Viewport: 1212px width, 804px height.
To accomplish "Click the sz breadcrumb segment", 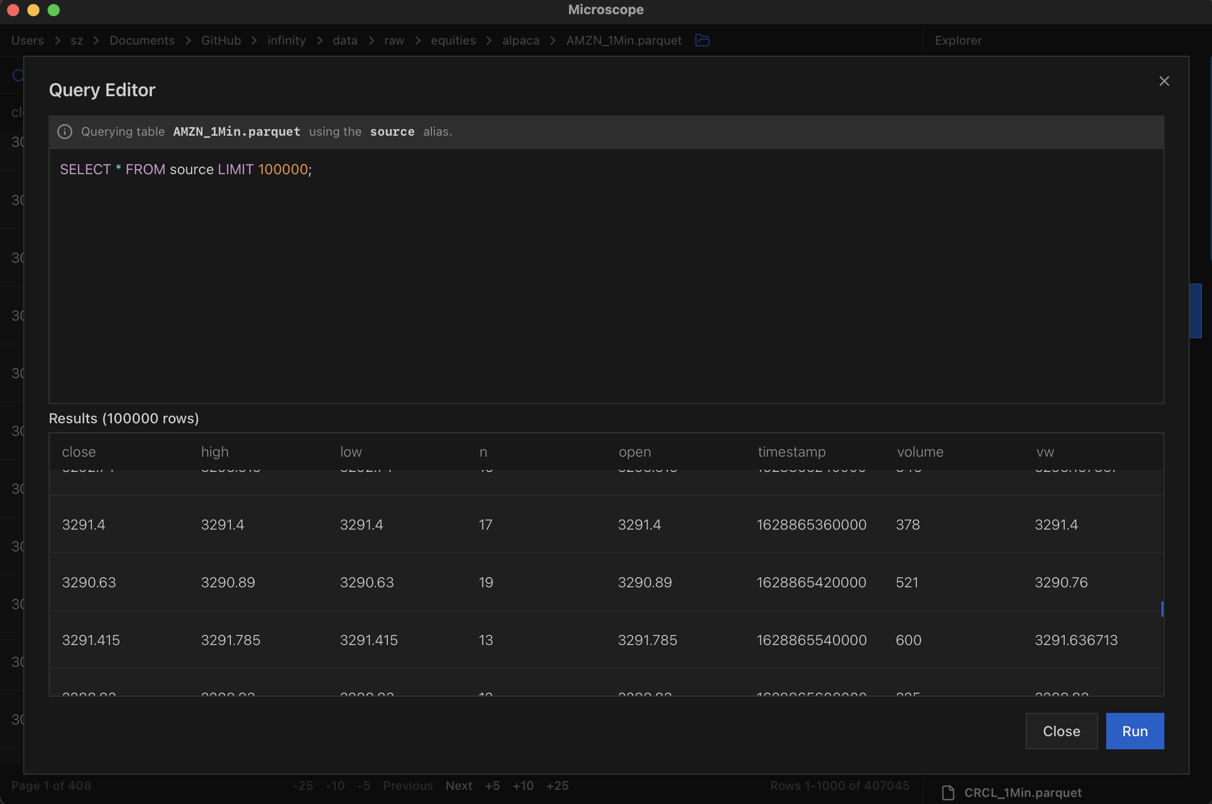I will pos(77,40).
